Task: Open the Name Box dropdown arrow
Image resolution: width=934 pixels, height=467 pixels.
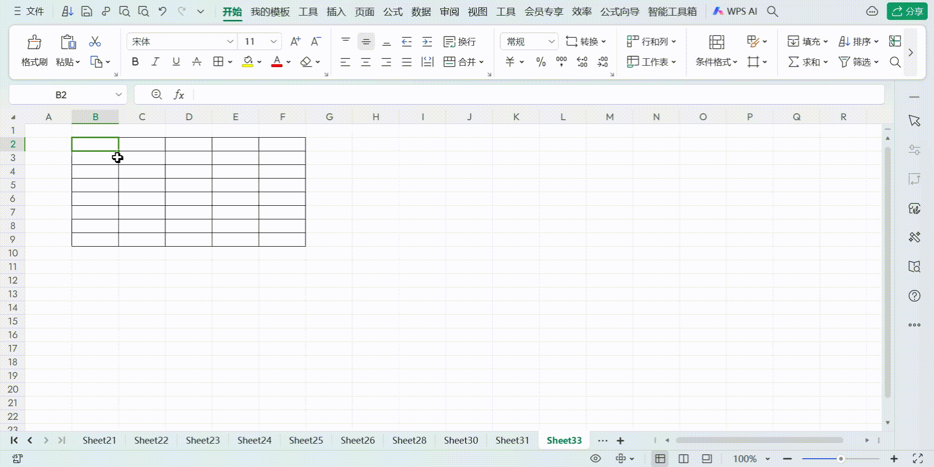Action: point(118,95)
